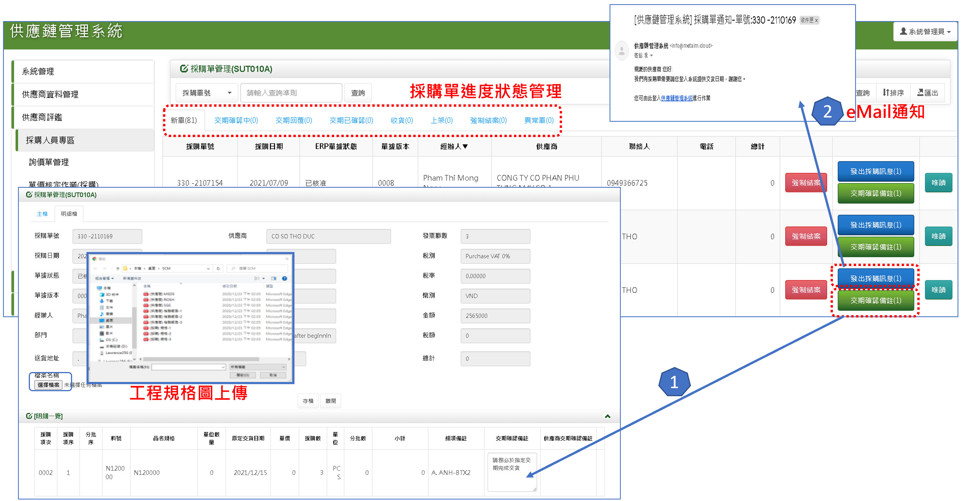Click the 排序 sort icon button

(893, 93)
